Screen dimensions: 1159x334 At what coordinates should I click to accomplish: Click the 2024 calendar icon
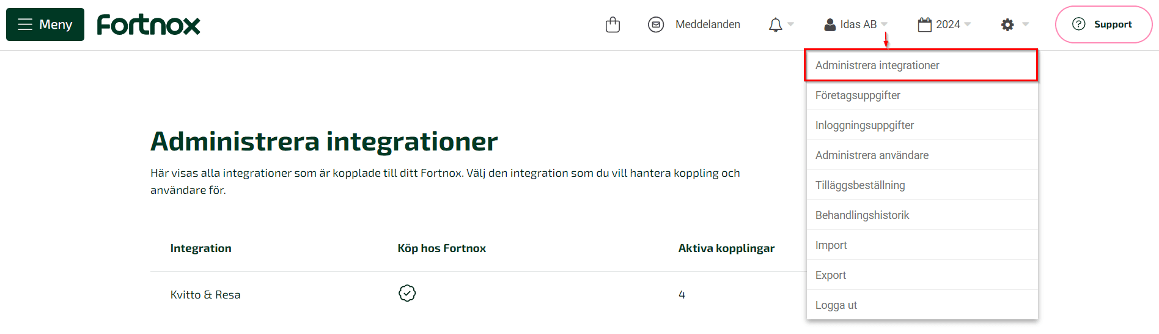(x=925, y=24)
